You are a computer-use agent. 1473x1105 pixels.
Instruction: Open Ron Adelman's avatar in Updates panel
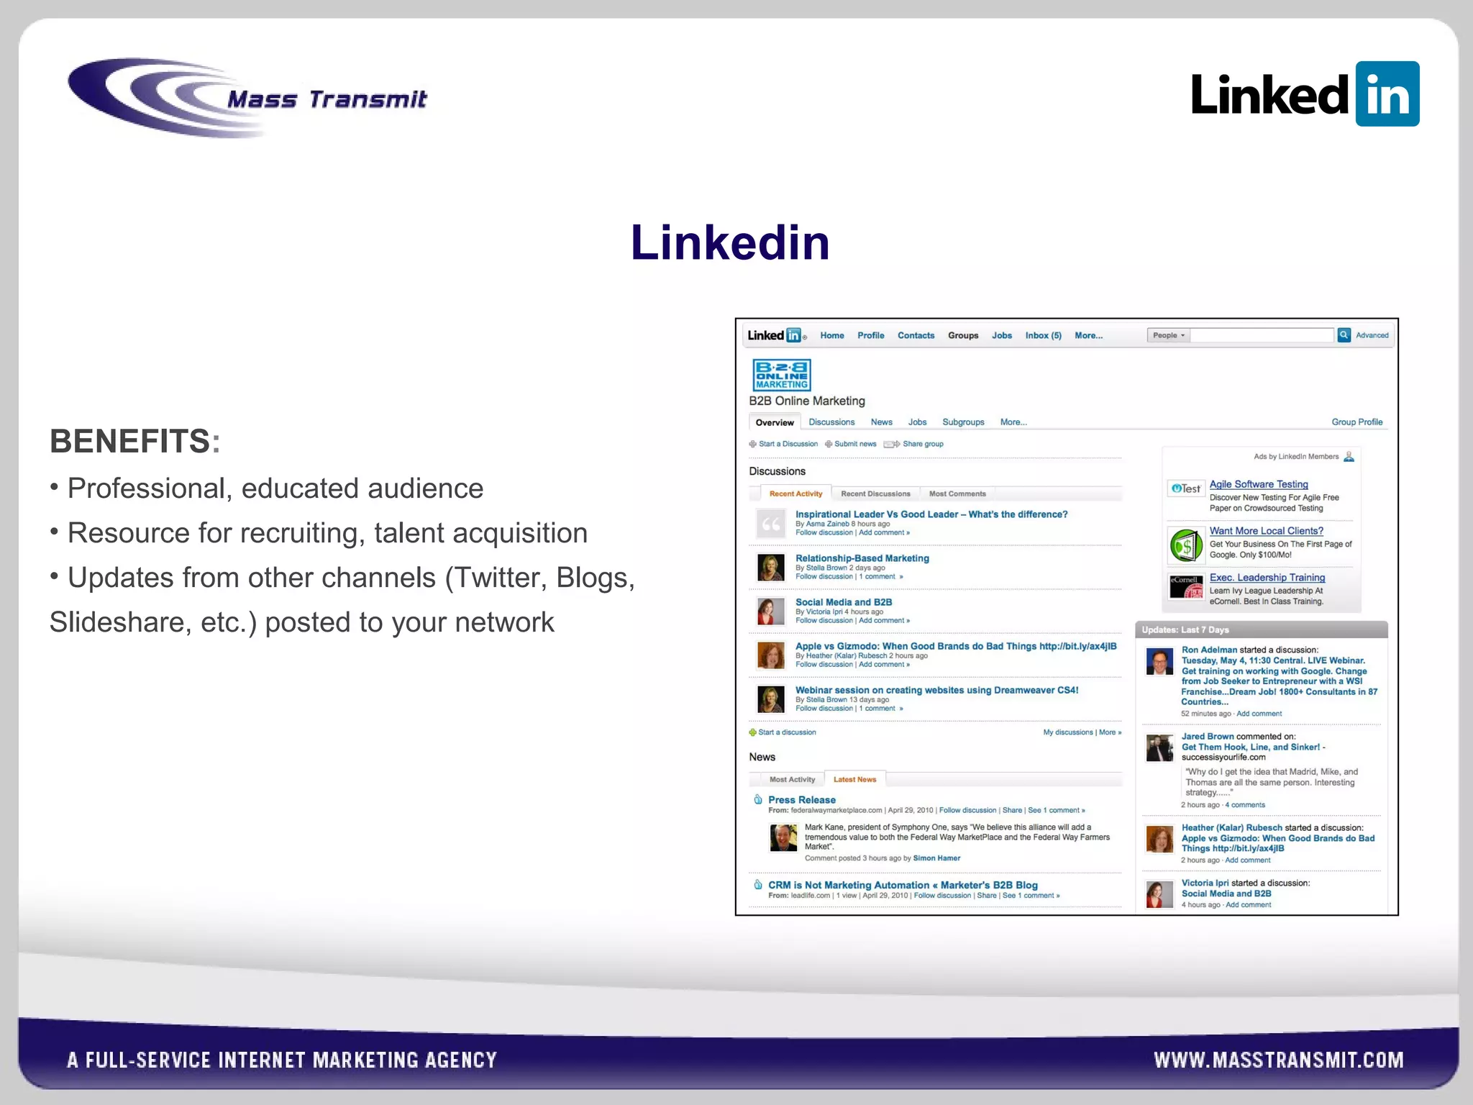1159,661
